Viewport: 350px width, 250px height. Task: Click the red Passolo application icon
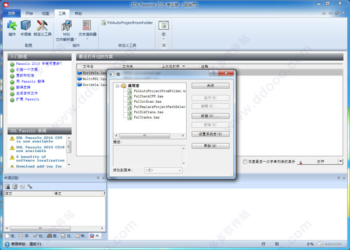pos(6,5)
